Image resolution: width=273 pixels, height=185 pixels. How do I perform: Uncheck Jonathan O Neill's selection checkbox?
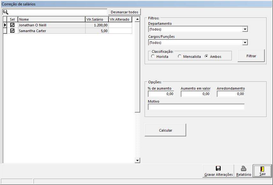tap(12, 25)
